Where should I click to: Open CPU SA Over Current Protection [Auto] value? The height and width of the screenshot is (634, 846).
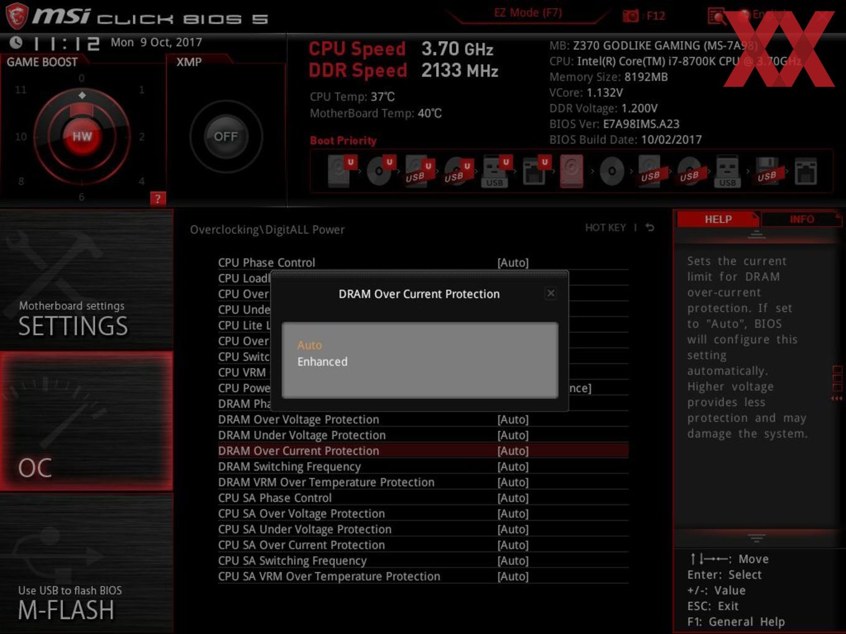coord(513,545)
